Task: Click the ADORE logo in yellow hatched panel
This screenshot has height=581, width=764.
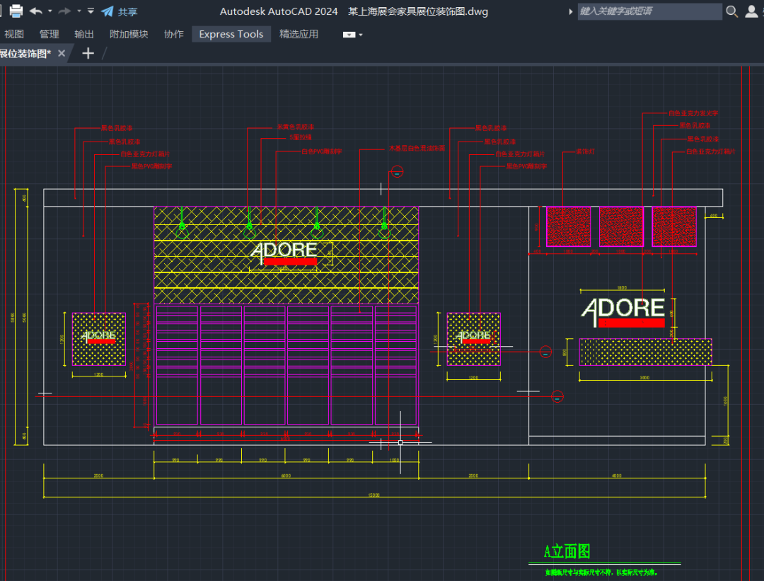Action: point(284,253)
